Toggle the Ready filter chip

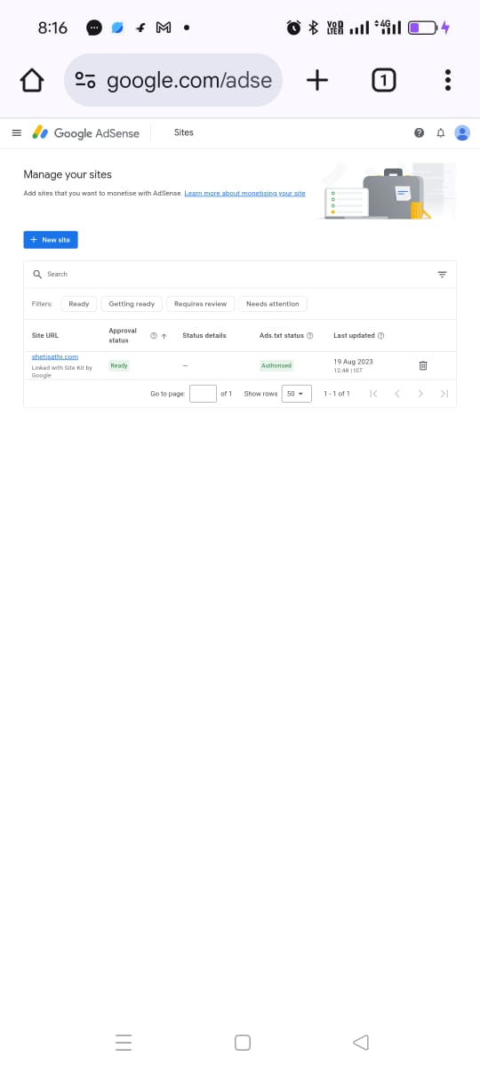(x=79, y=304)
